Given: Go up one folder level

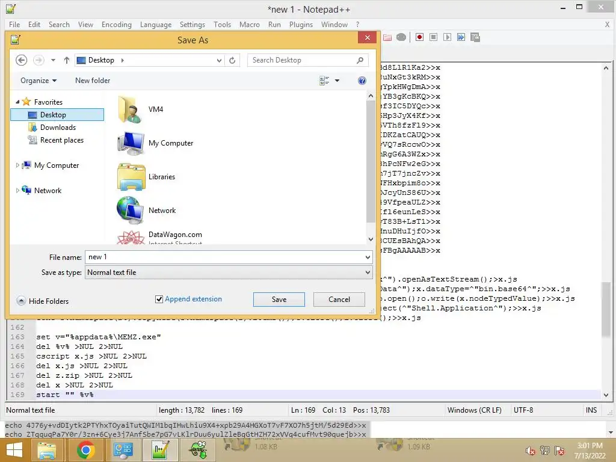Looking at the screenshot, I should click(66, 60).
